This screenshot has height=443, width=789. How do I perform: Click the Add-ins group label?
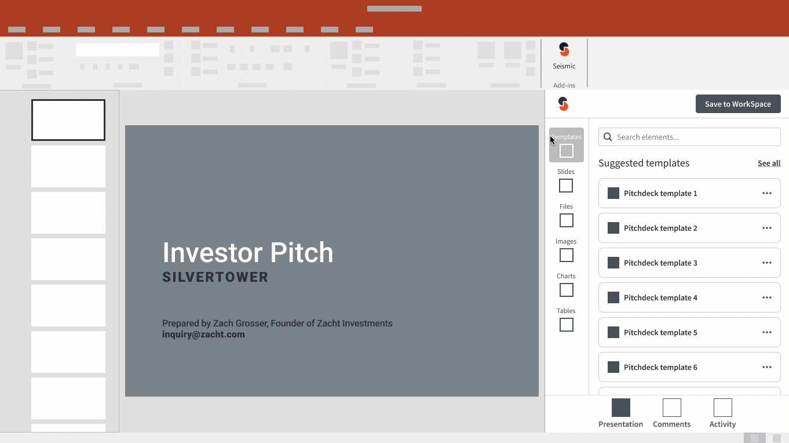click(564, 85)
